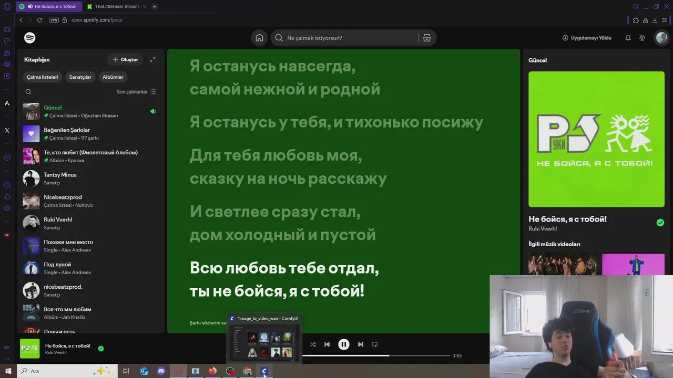Switch to "TheLittleFaker Stream" tab
This screenshot has width=673, height=378.
click(x=116, y=6)
